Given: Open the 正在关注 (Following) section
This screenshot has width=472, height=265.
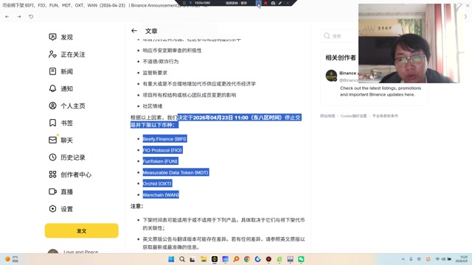Looking at the screenshot, I should pyautogui.click(x=67, y=54).
